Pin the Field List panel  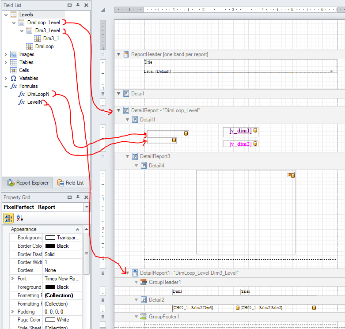(x=78, y=5)
